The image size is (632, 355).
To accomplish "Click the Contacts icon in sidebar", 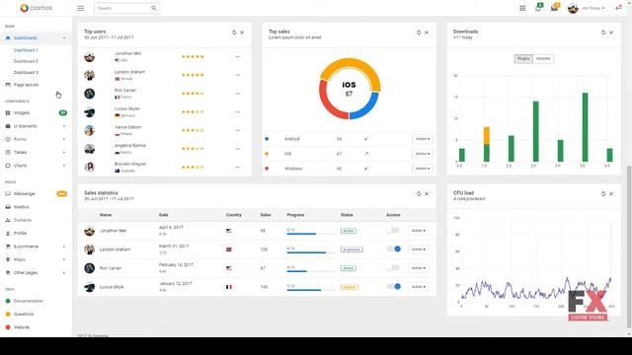I will 8,220.
